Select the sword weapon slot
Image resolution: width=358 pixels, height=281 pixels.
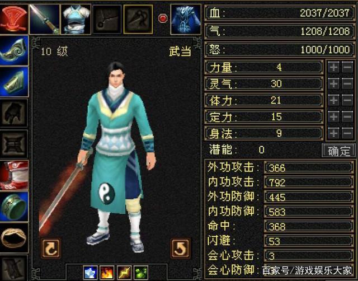pos(44,19)
